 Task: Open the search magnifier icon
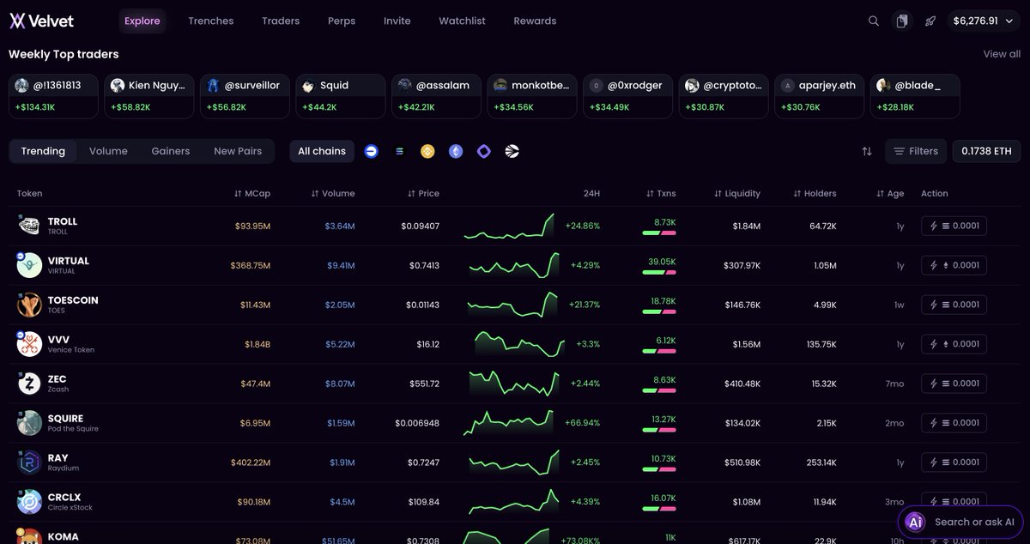874,21
